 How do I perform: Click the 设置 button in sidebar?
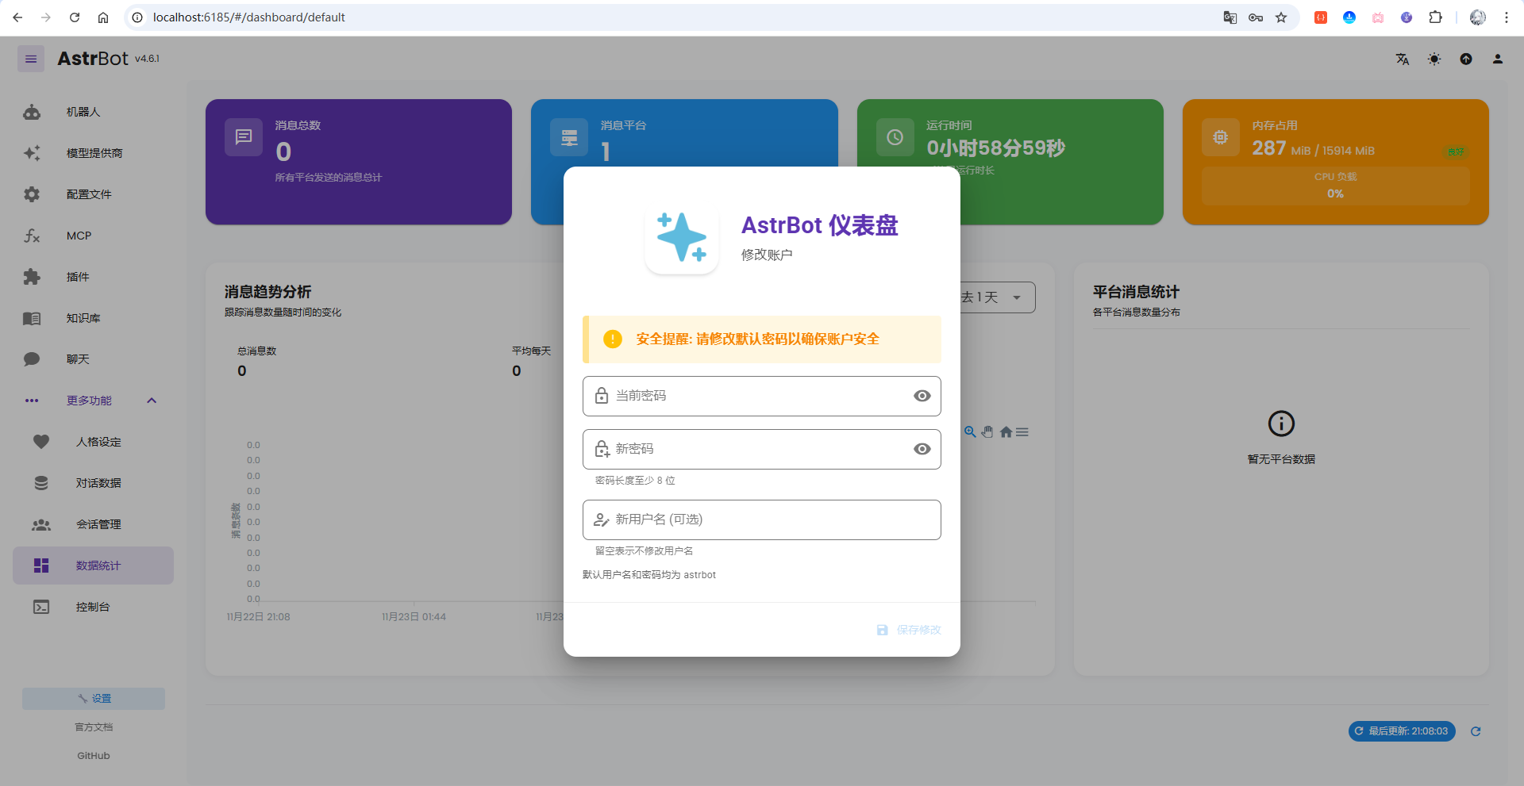pyautogui.click(x=94, y=699)
